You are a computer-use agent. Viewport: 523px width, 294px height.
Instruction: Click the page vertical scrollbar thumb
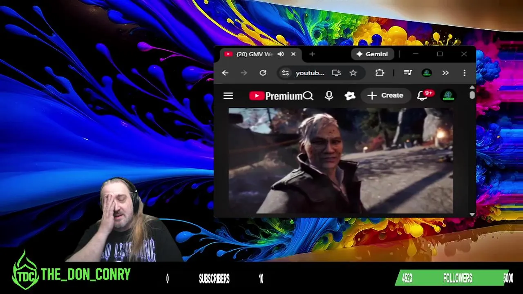point(472,95)
